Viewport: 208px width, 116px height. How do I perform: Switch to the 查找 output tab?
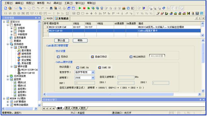[83, 108]
